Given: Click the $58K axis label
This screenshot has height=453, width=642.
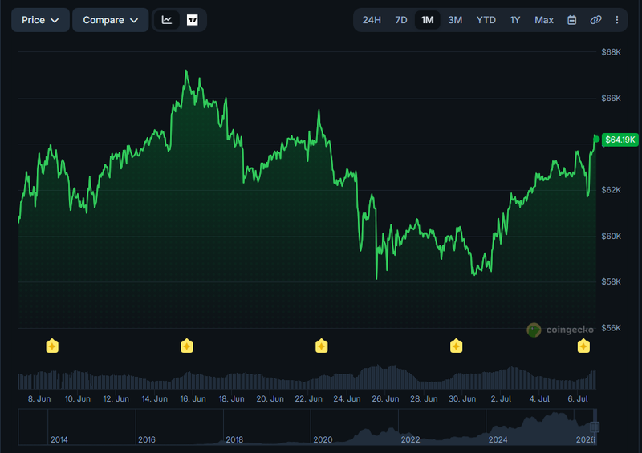Looking at the screenshot, I should click(611, 281).
